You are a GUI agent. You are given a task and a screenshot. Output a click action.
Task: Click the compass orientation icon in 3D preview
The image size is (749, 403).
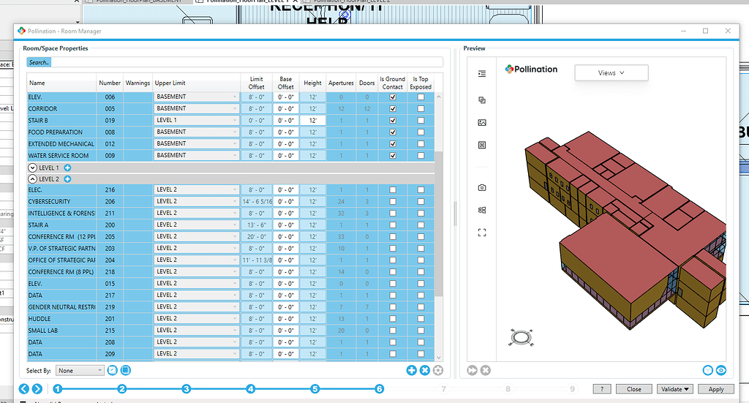click(521, 338)
